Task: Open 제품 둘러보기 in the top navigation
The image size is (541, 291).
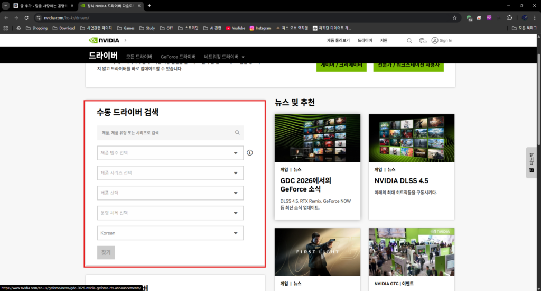Action: tap(338, 40)
